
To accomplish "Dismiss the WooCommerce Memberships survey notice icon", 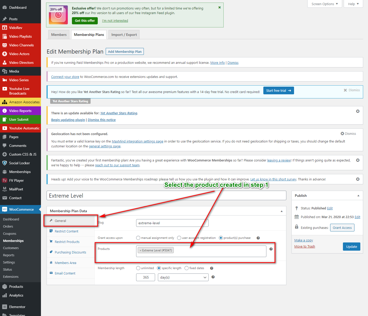I will (x=358, y=179).
